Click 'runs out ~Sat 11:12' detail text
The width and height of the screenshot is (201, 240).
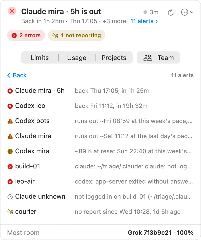tap(134, 136)
